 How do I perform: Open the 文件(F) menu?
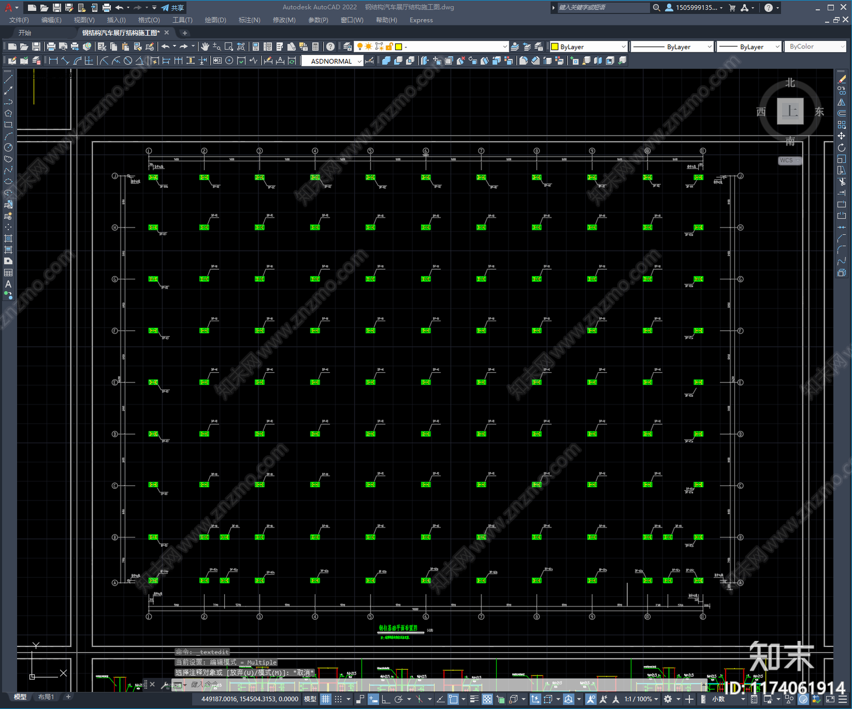(19, 20)
